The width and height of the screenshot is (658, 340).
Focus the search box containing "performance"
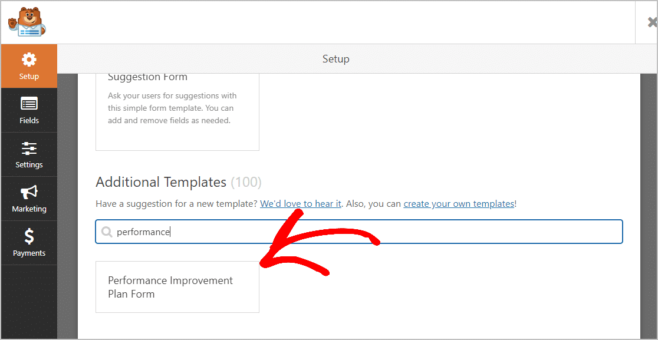pyautogui.click(x=359, y=232)
